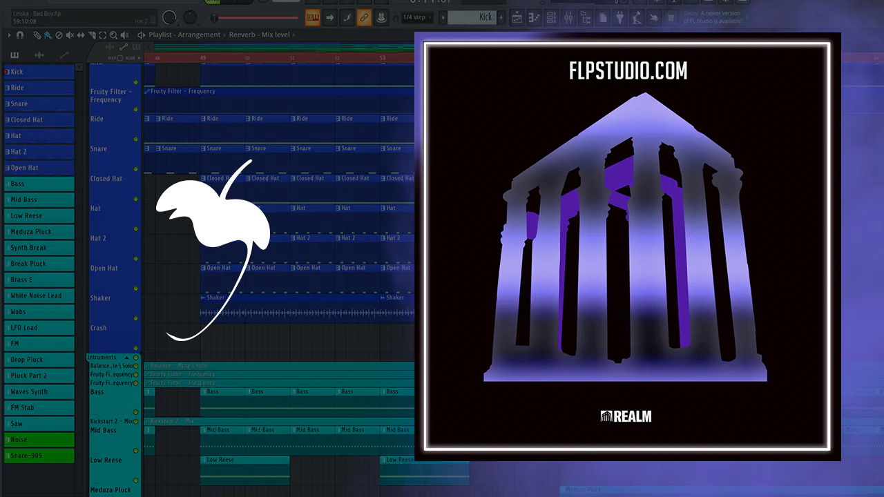Open the Browser view icon
Viewport: 884px width, 497px height.
point(586,17)
